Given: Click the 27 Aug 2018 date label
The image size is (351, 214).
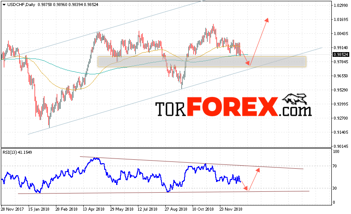Looking at the screenshot, I should coord(176,209).
